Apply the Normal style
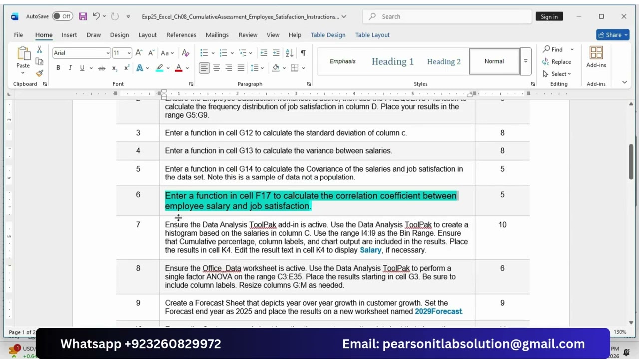 click(x=494, y=61)
